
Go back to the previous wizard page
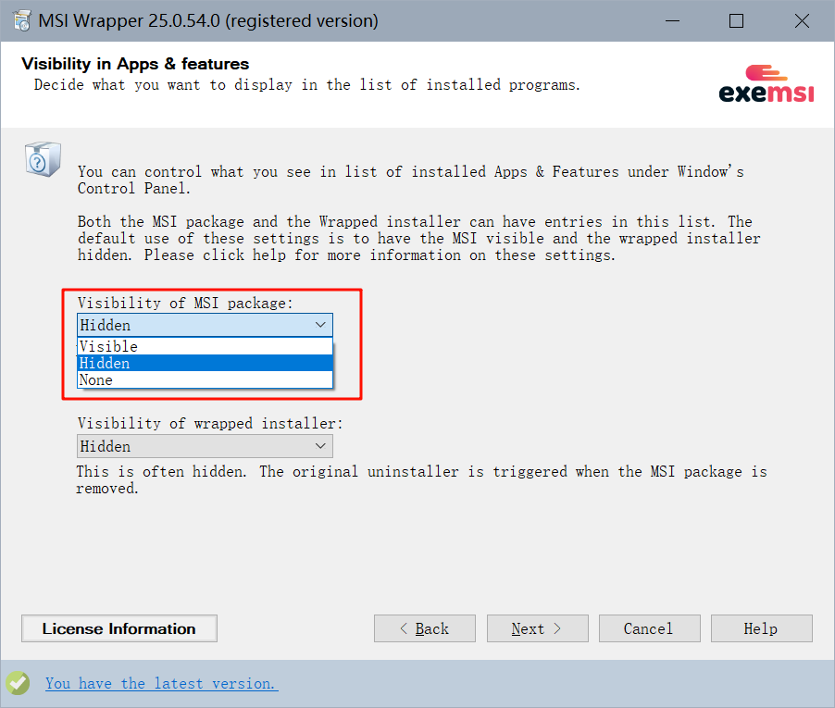click(x=425, y=628)
